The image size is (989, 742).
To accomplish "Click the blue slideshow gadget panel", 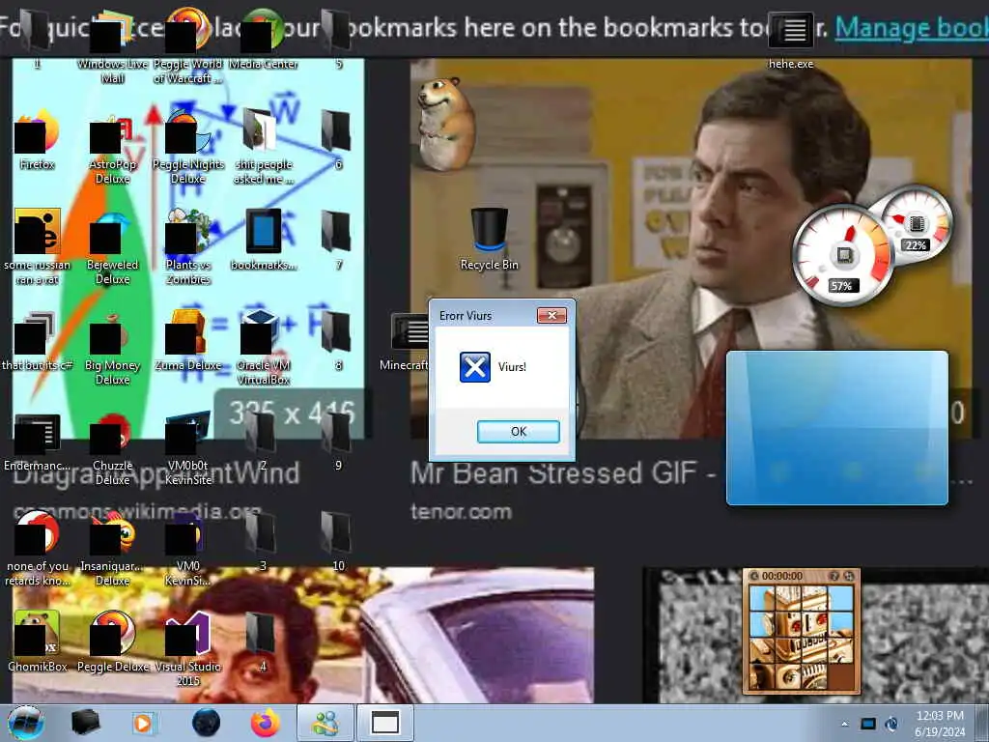I will (837, 428).
